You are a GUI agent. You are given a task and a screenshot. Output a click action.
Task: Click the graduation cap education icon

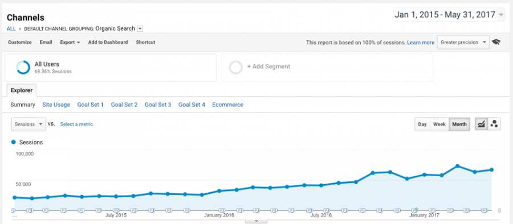click(x=496, y=42)
